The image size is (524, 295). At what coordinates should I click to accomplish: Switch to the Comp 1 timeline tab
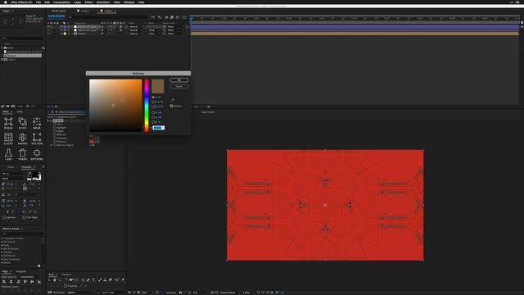84,11
